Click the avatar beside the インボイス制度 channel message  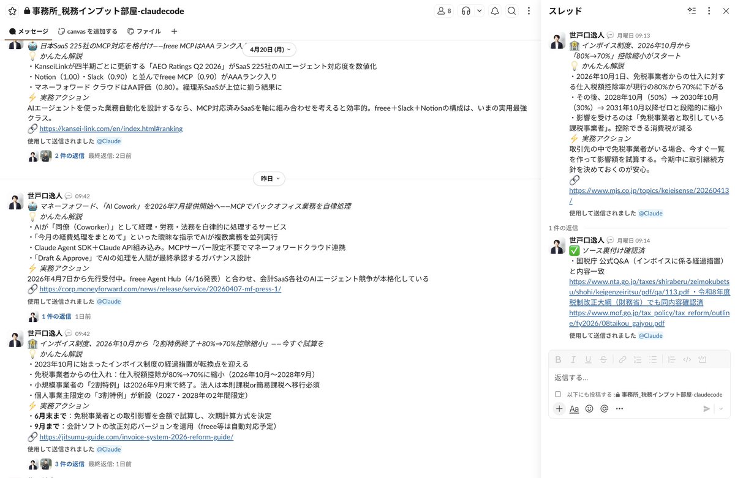[x=16, y=340]
